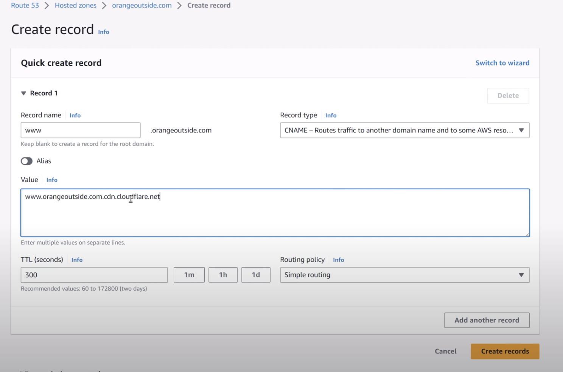Image resolution: width=563 pixels, height=372 pixels.
Task: Click 'Keep blank to create a record' hint
Action: (87, 144)
